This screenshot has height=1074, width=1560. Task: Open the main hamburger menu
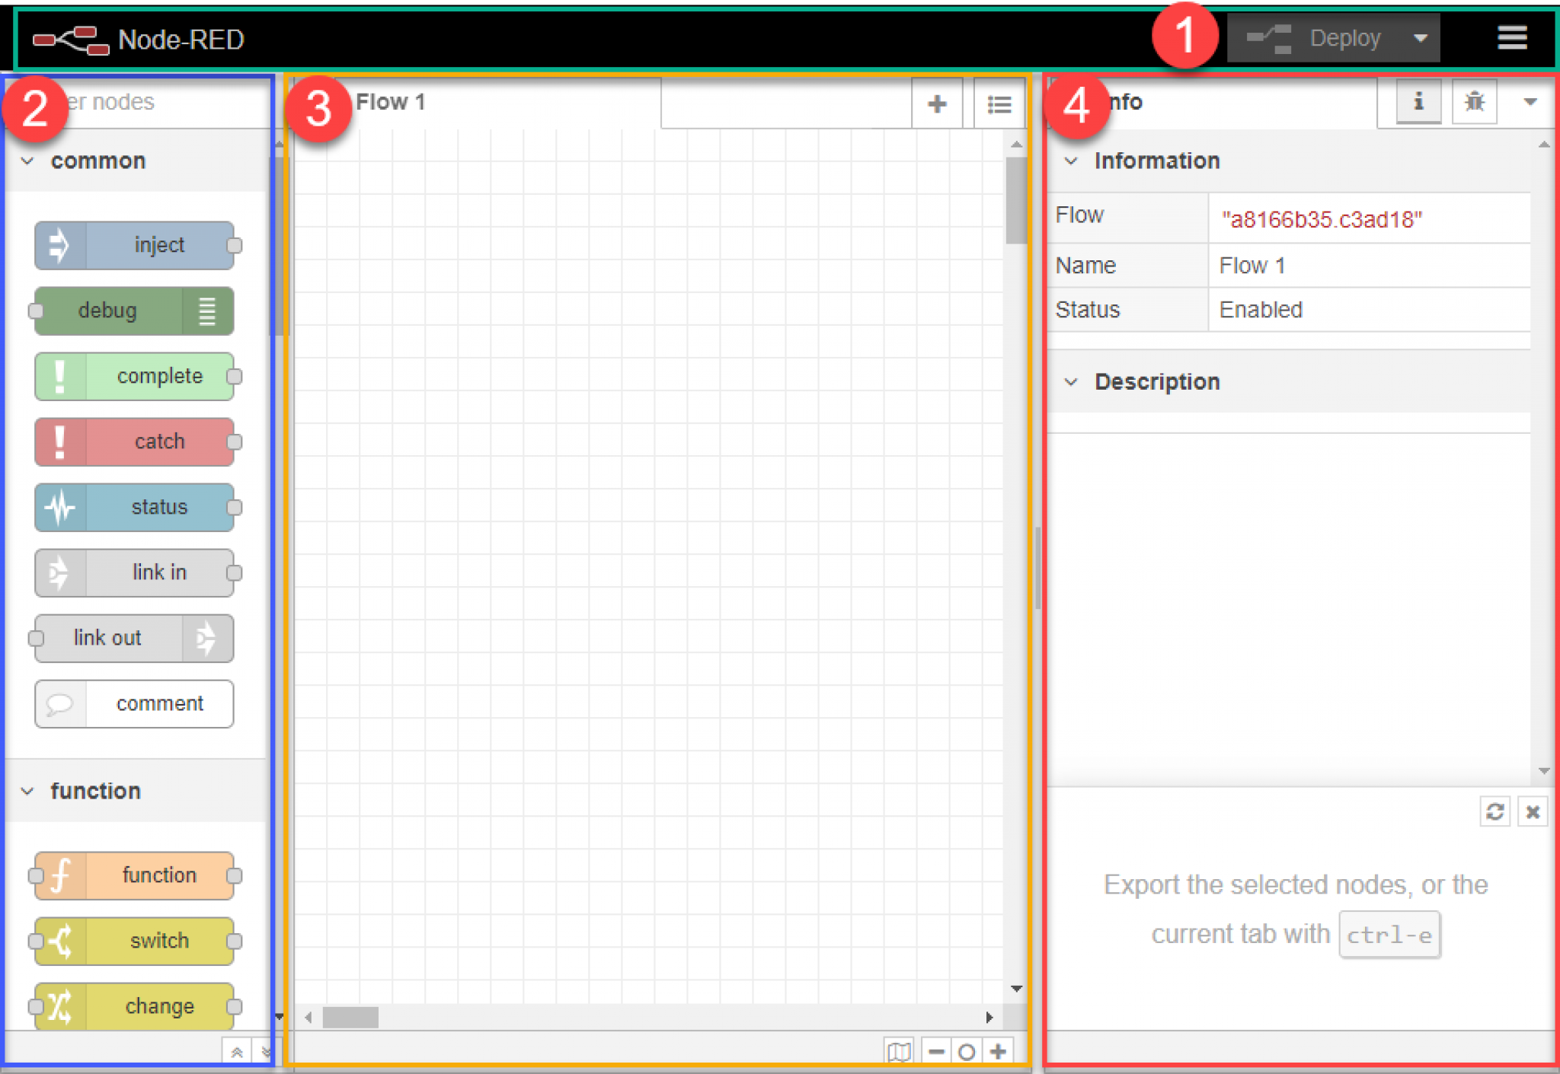(x=1512, y=37)
